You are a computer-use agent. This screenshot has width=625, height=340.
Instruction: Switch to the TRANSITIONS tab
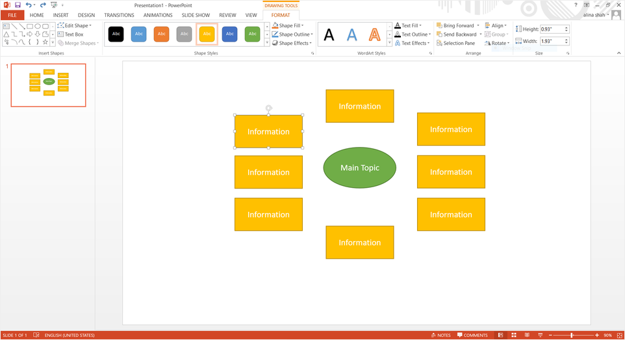[x=119, y=15]
